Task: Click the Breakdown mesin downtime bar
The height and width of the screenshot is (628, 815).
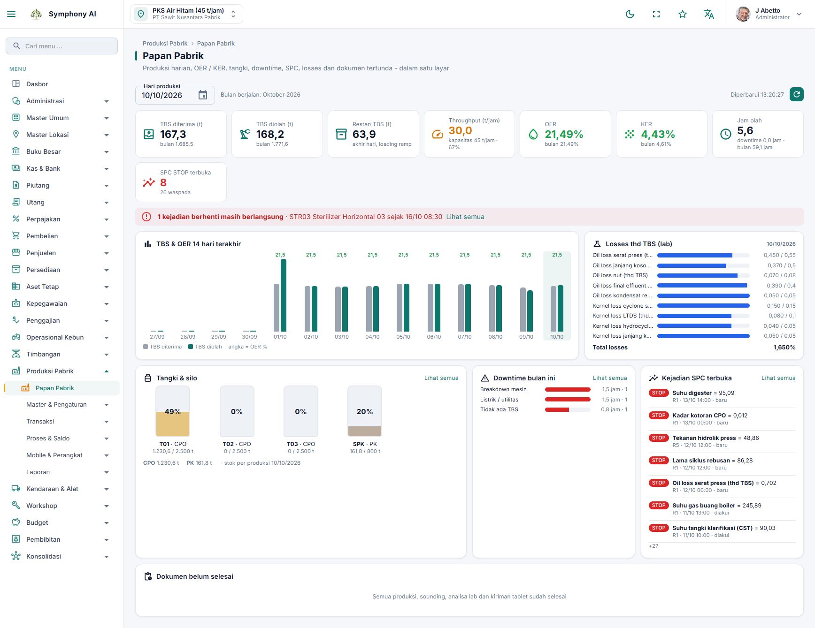Action: click(568, 390)
